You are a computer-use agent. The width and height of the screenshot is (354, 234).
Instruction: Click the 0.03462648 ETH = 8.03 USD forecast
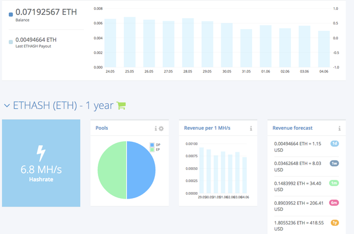pyautogui.click(x=298, y=167)
